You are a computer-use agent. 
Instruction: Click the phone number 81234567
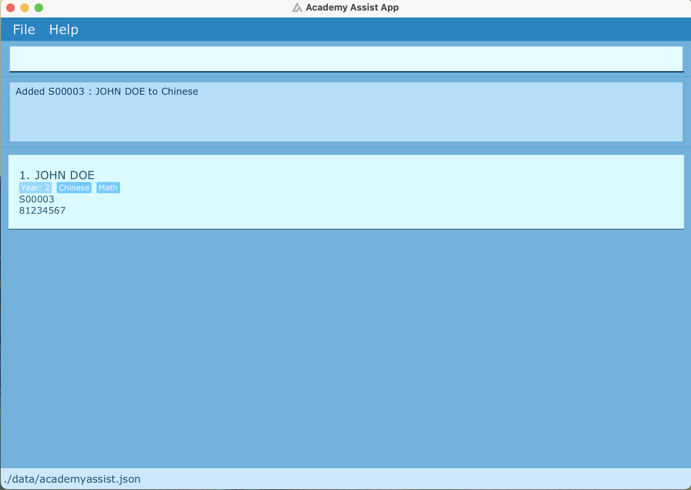[42, 211]
